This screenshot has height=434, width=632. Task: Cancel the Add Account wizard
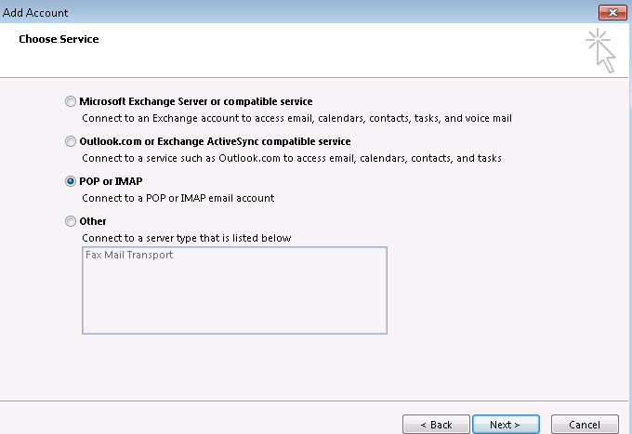pos(585,425)
